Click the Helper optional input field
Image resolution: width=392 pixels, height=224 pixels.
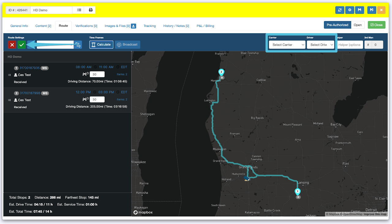(x=349, y=45)
